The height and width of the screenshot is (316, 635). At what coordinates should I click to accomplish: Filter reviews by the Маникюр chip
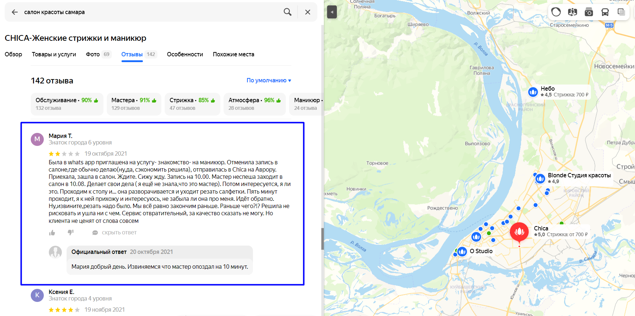306,104
